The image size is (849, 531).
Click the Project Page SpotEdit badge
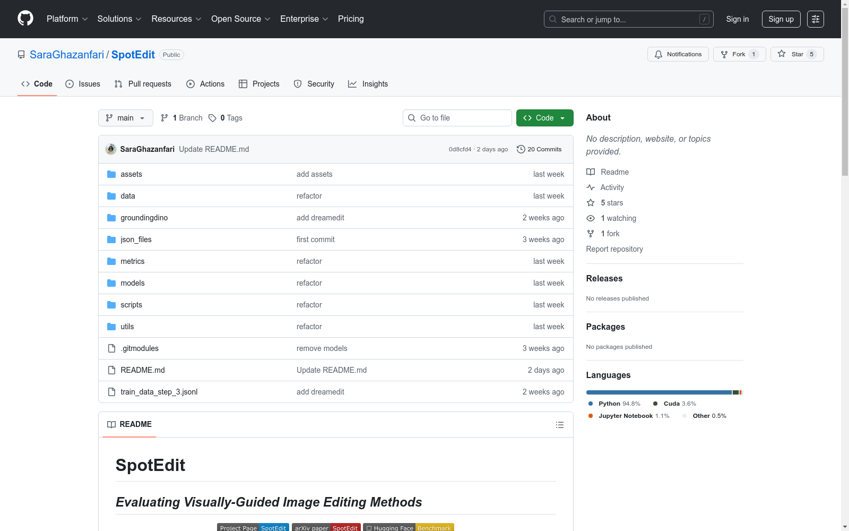pyautogui.click(x=253, y=527)
